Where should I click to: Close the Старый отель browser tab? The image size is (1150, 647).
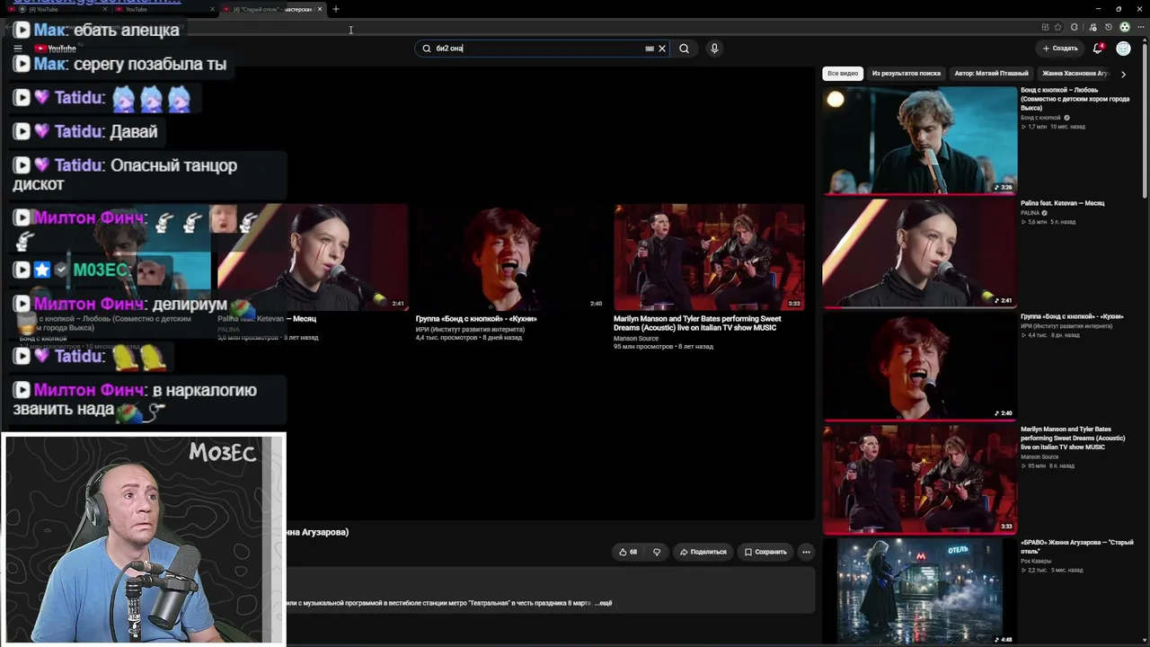coord(320,9)
